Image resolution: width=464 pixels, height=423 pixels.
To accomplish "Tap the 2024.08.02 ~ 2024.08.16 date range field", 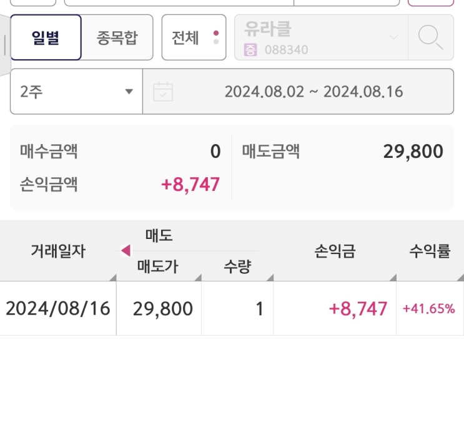I will (x=313, y=92).
